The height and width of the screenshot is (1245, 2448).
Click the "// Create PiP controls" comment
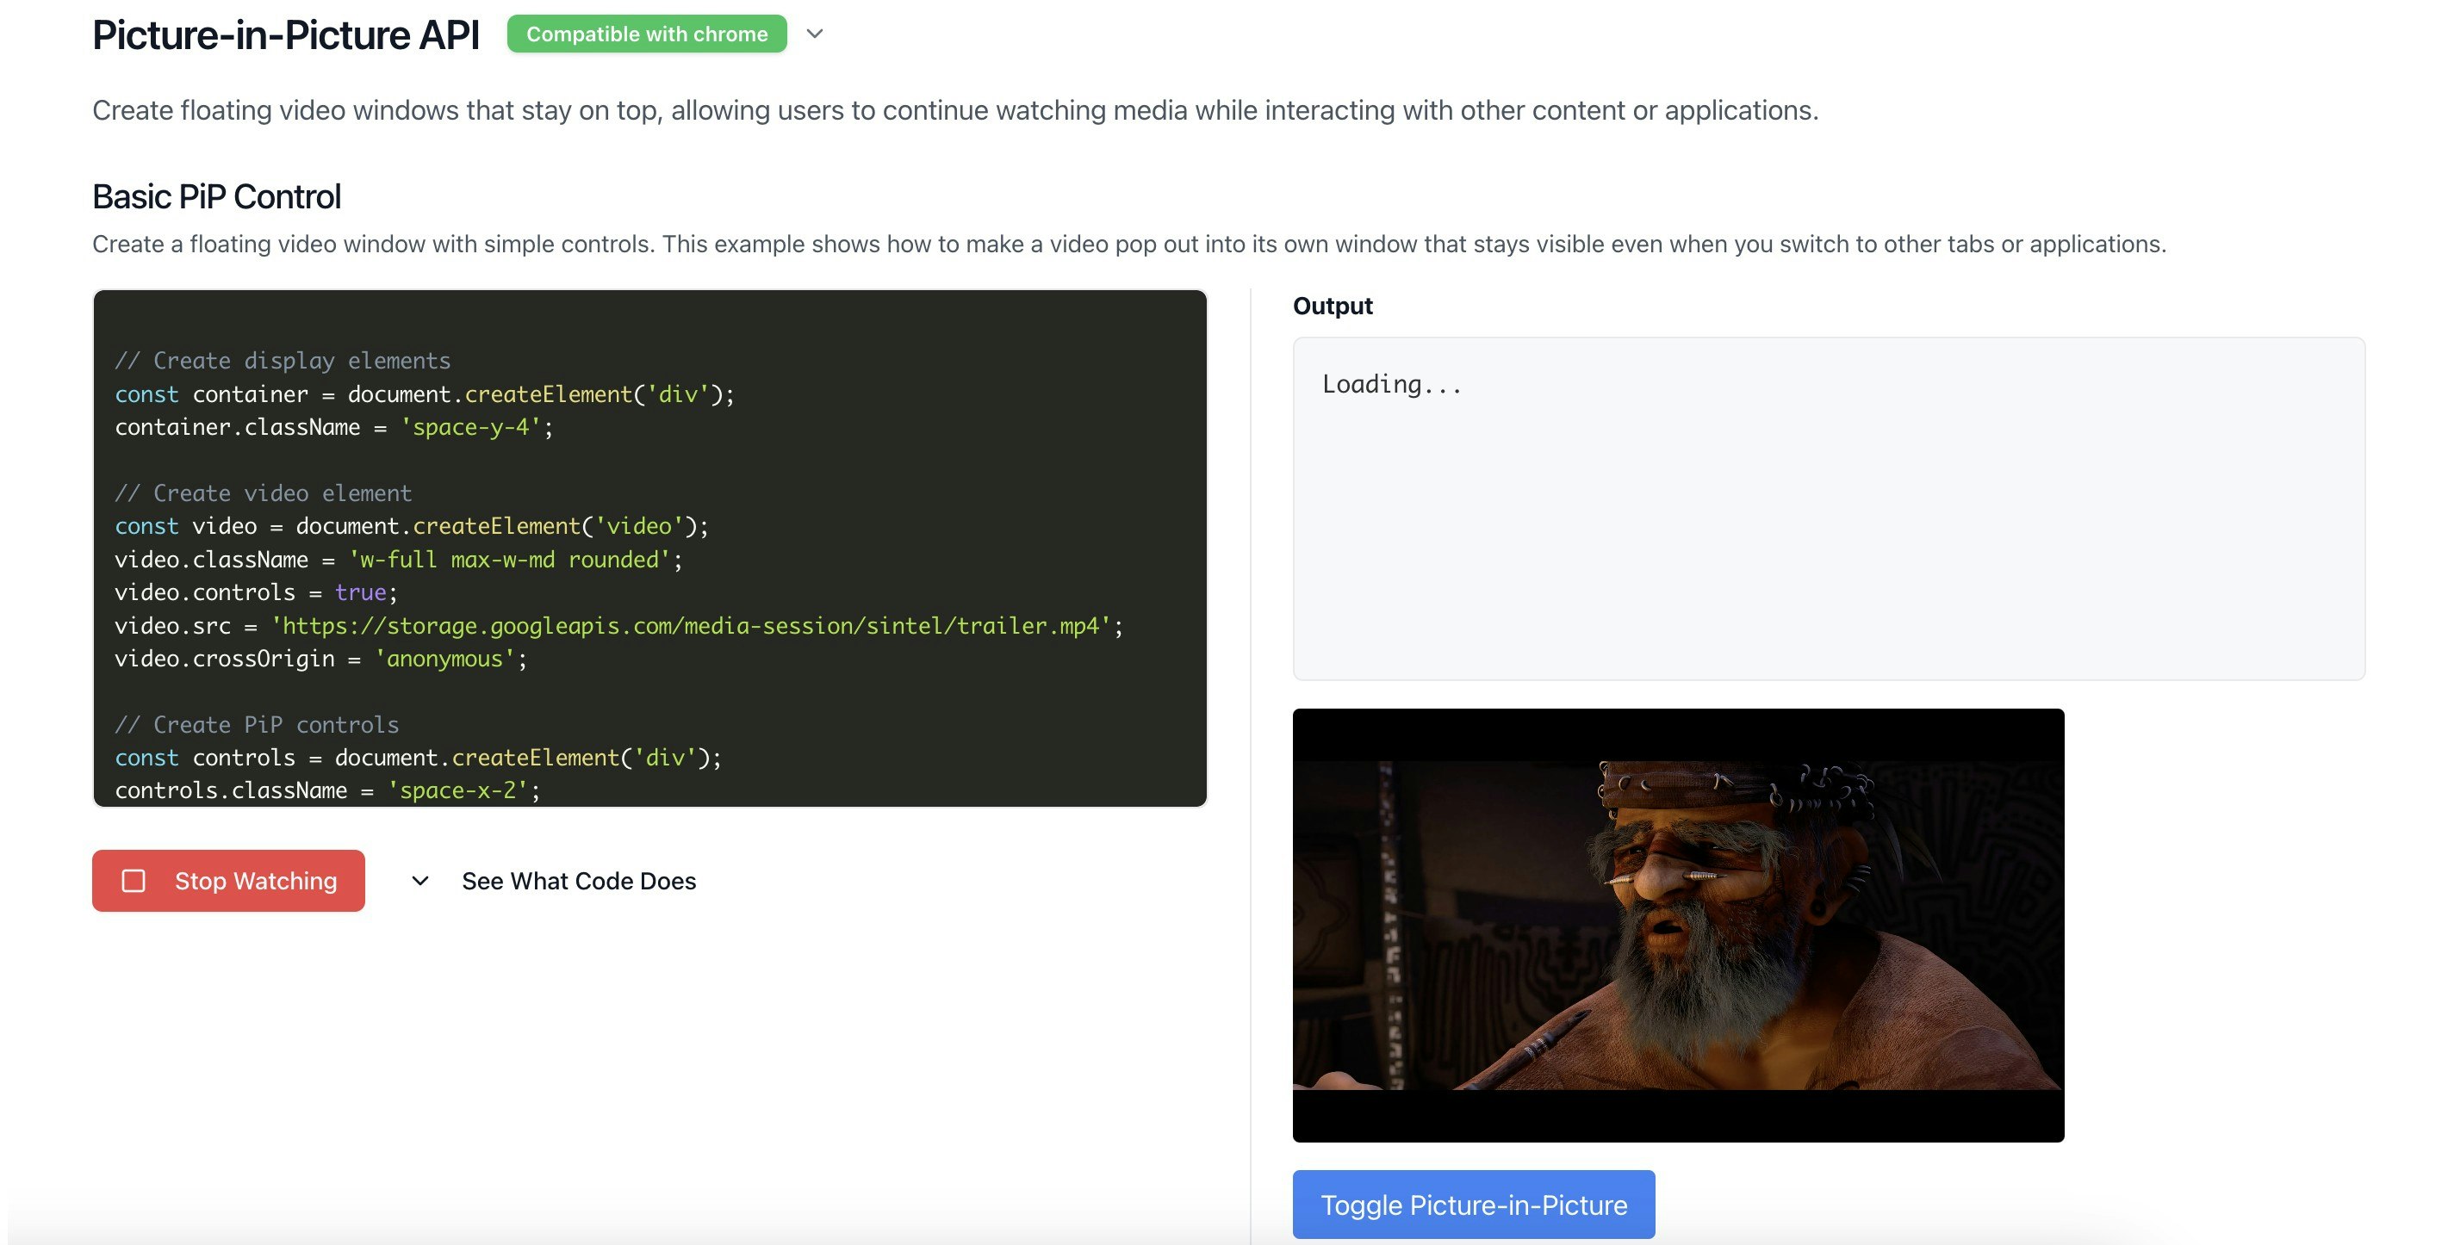[257, 725]
